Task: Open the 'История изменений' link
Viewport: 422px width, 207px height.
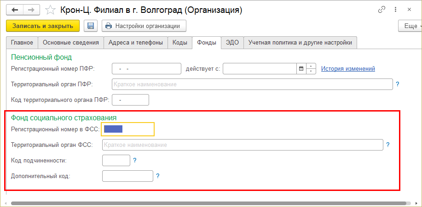Action: [348, 69]
